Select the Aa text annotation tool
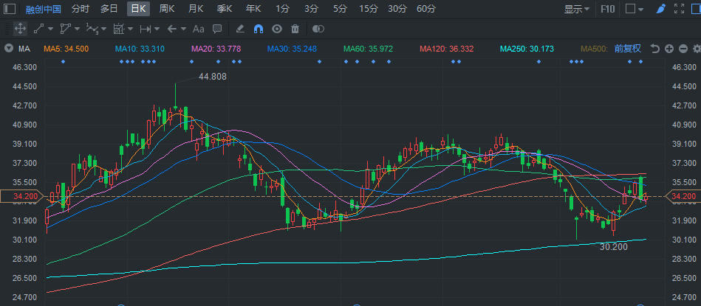This screenshot has width=701, height=306. click(x=198, y=29)
